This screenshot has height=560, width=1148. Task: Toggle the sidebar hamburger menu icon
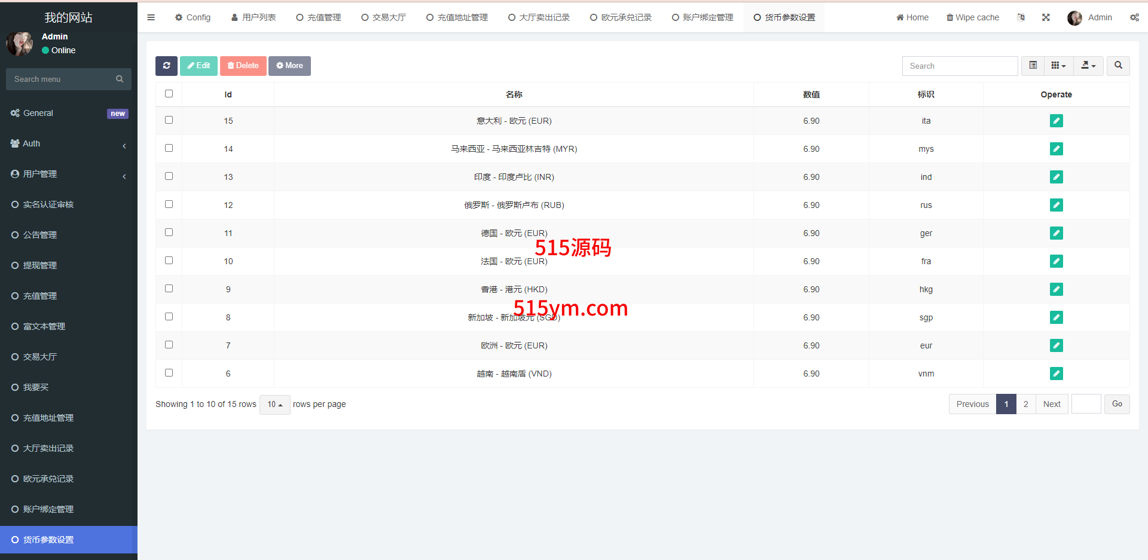click(x=151, y=18)
